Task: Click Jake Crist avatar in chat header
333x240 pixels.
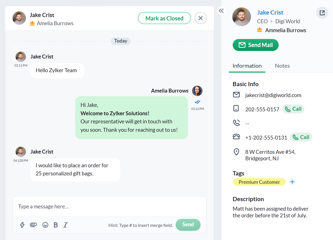Action: [x=19, y=18]
